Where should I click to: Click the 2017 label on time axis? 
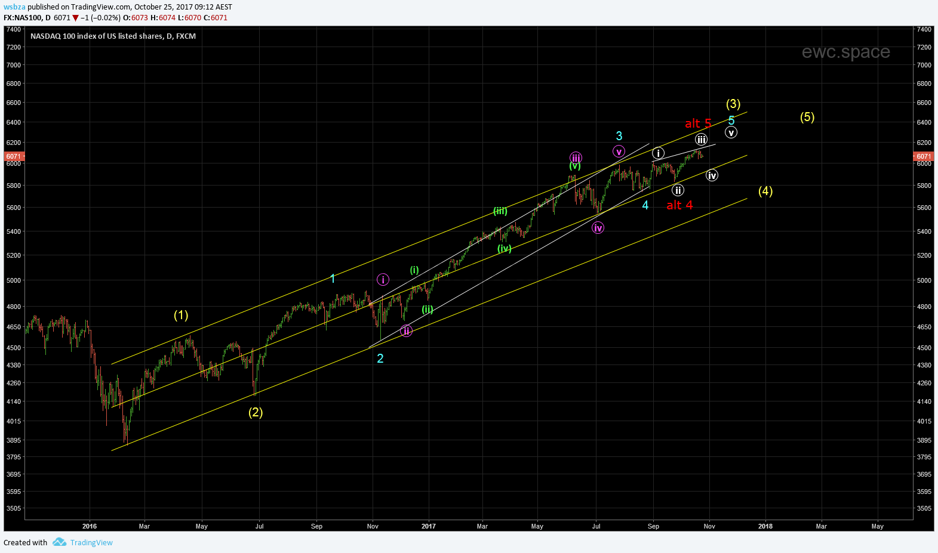[428, 526]
